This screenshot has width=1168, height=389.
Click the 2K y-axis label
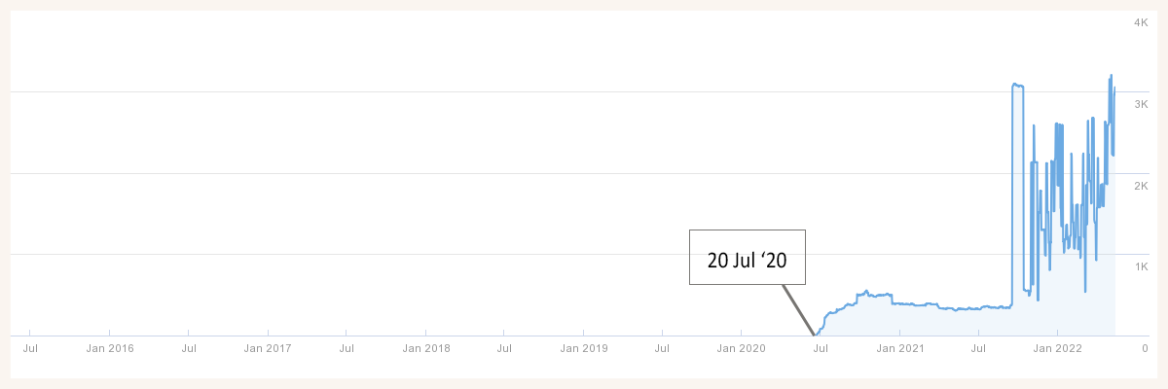coord(1141,185)
